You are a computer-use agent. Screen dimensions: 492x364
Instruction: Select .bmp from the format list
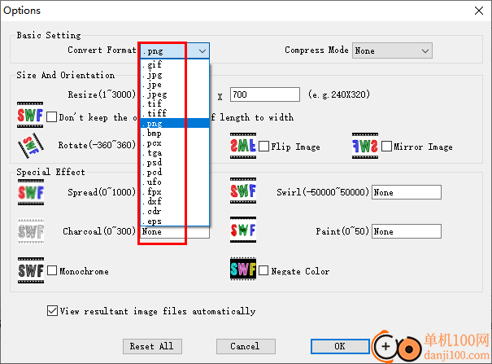(x=175, y=134)
